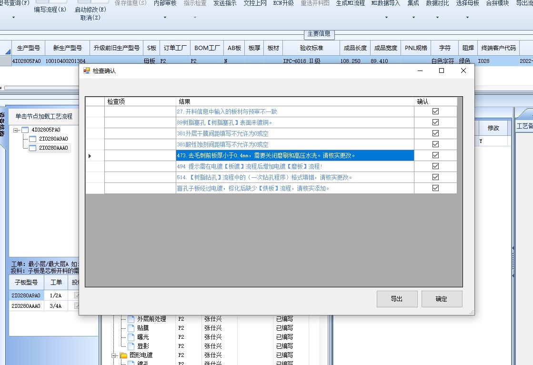This screenshot has height=365, width=533.
Task: Toggle checkbox for 494 电镀磨板 row
Action: [435, 166]
